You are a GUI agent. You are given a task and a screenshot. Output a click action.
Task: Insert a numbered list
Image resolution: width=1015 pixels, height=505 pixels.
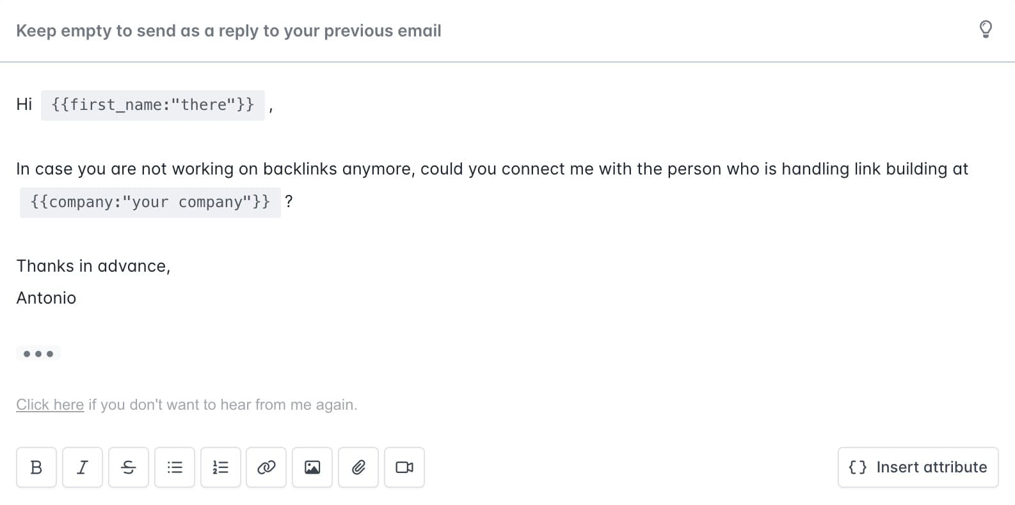(221, 467)
